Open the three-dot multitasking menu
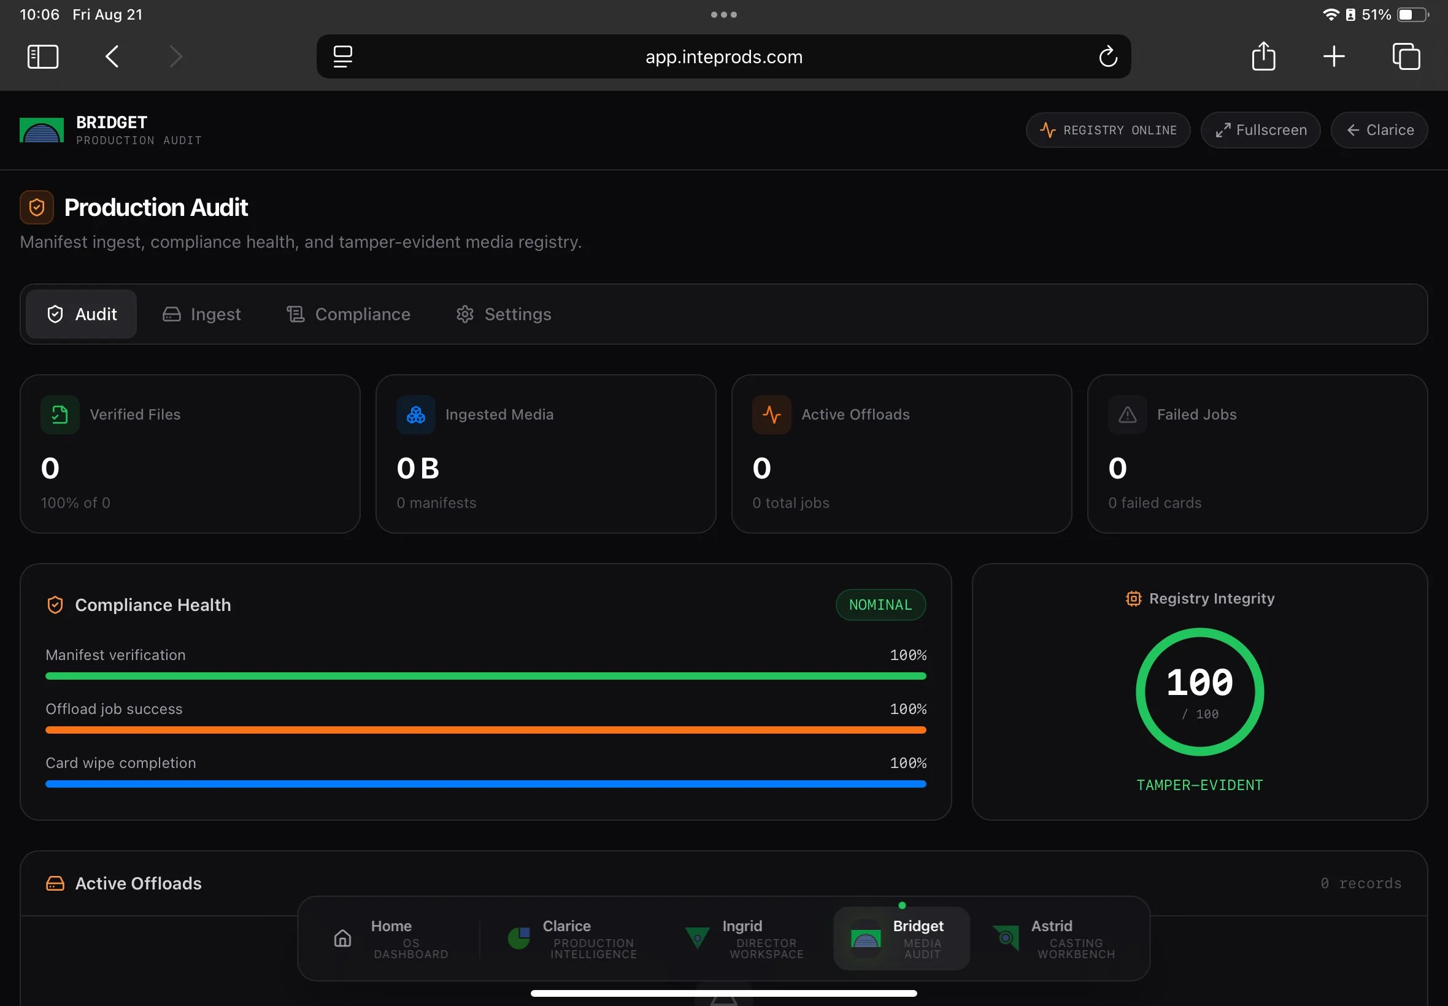This screenshot has width=1448, height=1006. pos(723,15)
